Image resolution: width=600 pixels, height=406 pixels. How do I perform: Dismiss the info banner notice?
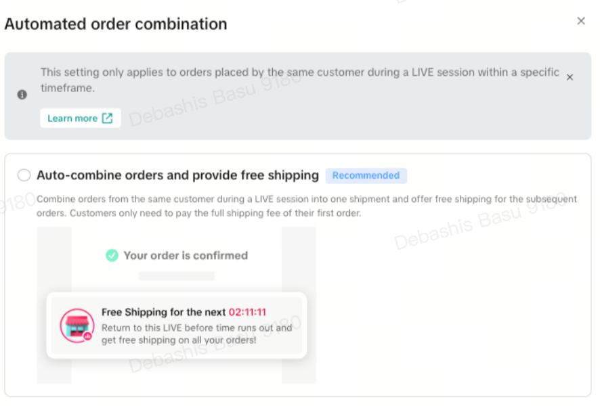570,77
